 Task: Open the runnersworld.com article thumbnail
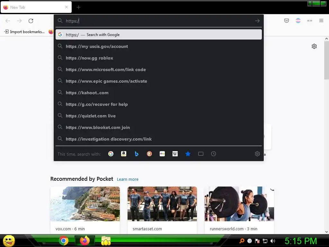pyautogui.click(x=239, y=204)
